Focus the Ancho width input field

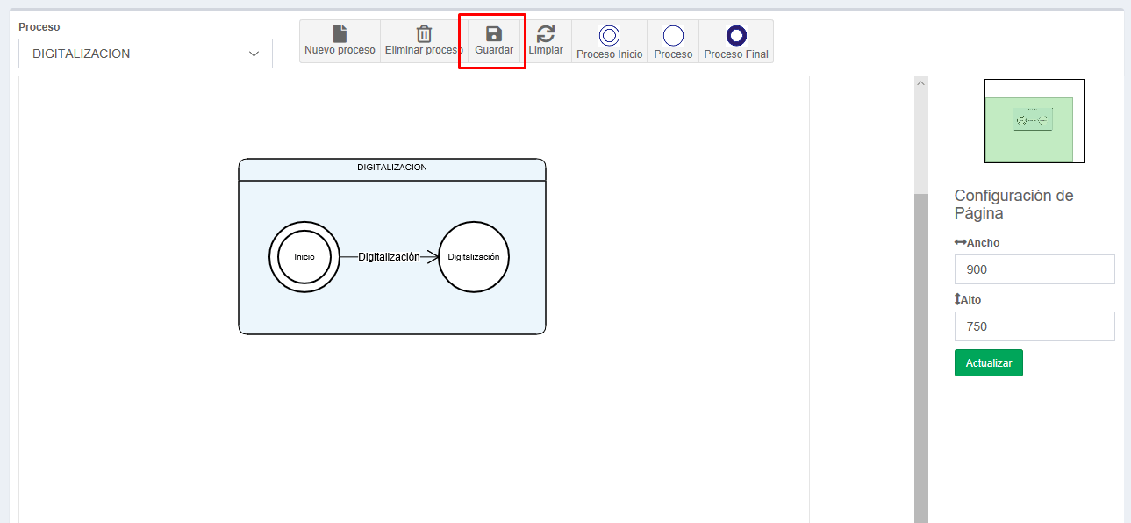click(1034, 269)
